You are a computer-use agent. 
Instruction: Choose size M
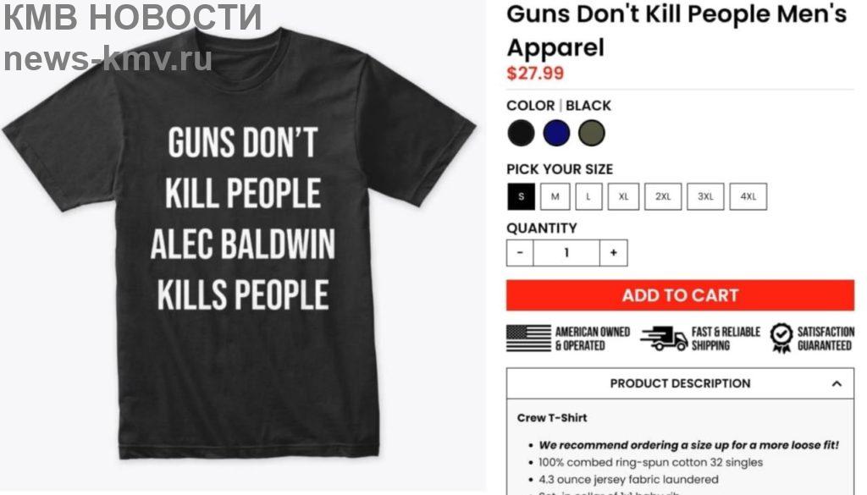point(555,196)
